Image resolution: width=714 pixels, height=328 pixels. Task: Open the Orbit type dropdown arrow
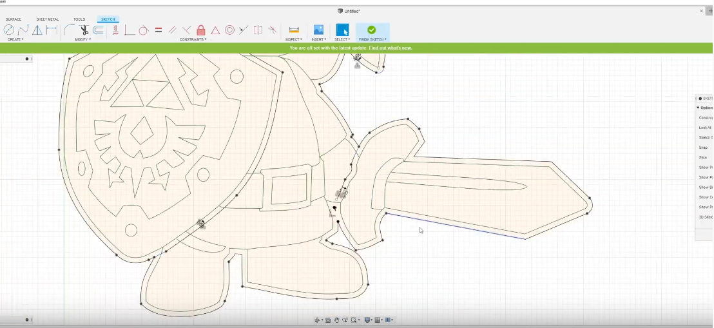[322, 320]
